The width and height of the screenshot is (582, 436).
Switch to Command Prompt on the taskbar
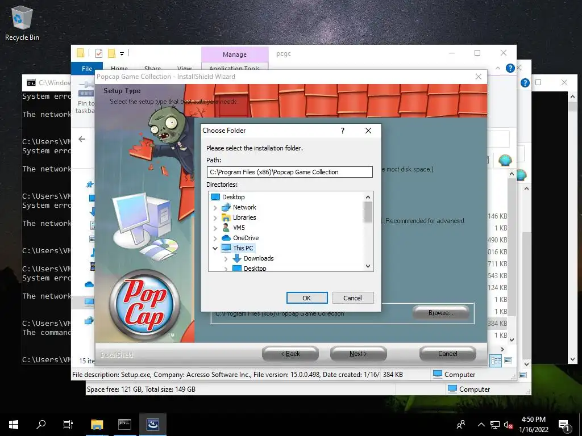click(124, 424)
